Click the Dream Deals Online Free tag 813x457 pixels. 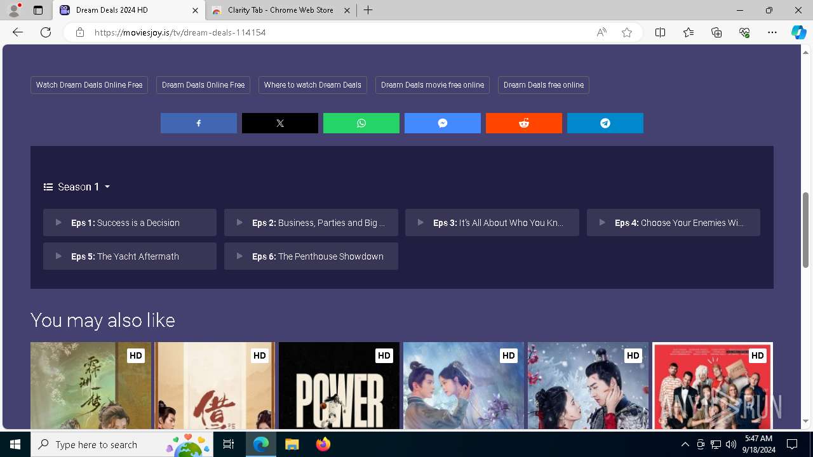click(203, 85)
